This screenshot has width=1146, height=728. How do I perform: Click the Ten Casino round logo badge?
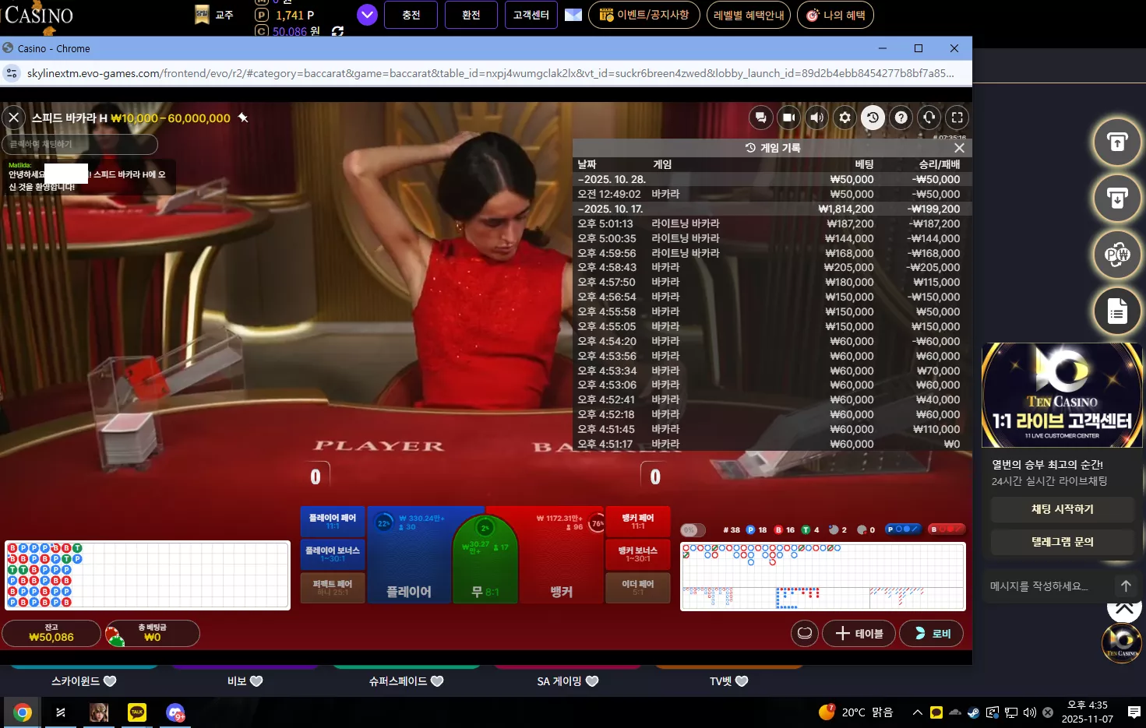point(1122,643)
